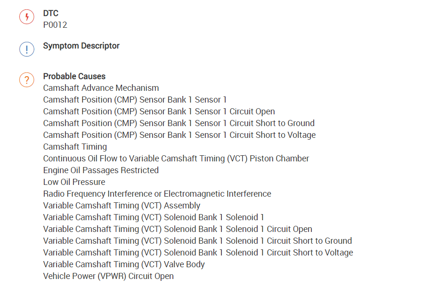Click Vehicle Power (VPWR) Circuit Open
This screenshot has width=446, height=287.
pyautogui.click(x=108, y=276)
